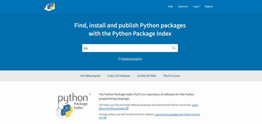Click the bold PyPI repository description text
262x124 pixels.
(x=146, y=96)
